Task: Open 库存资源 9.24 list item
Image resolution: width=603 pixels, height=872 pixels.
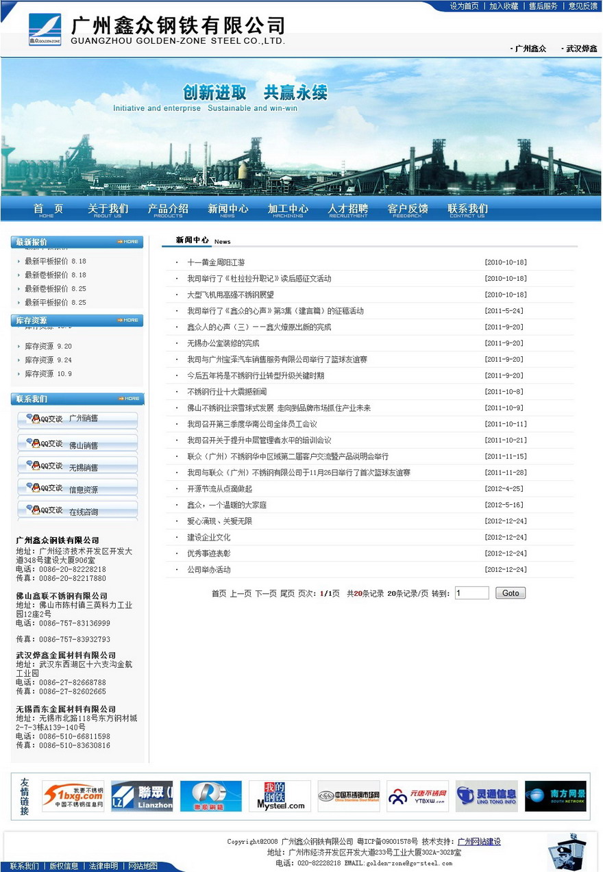Action: [48, 360]
